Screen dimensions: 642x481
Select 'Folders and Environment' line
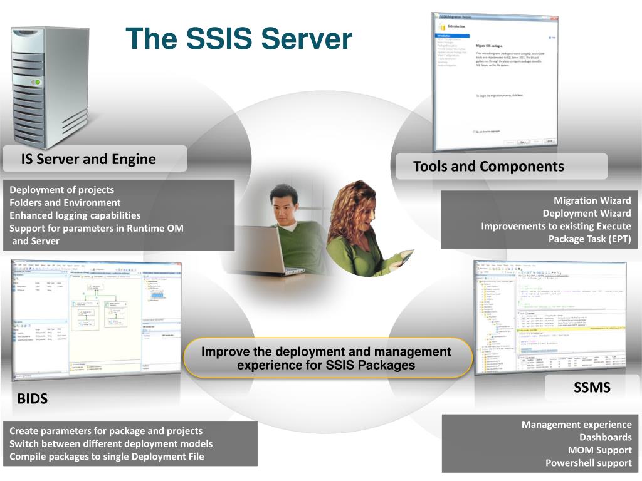tap(65, 202)
